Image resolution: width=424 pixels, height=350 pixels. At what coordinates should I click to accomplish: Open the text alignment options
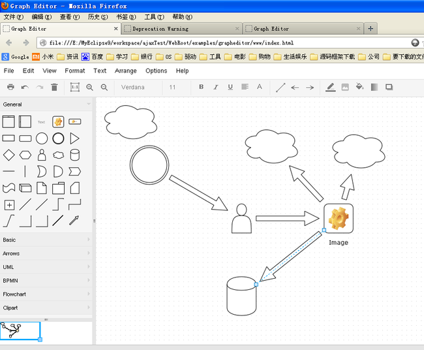coord(245,87)
